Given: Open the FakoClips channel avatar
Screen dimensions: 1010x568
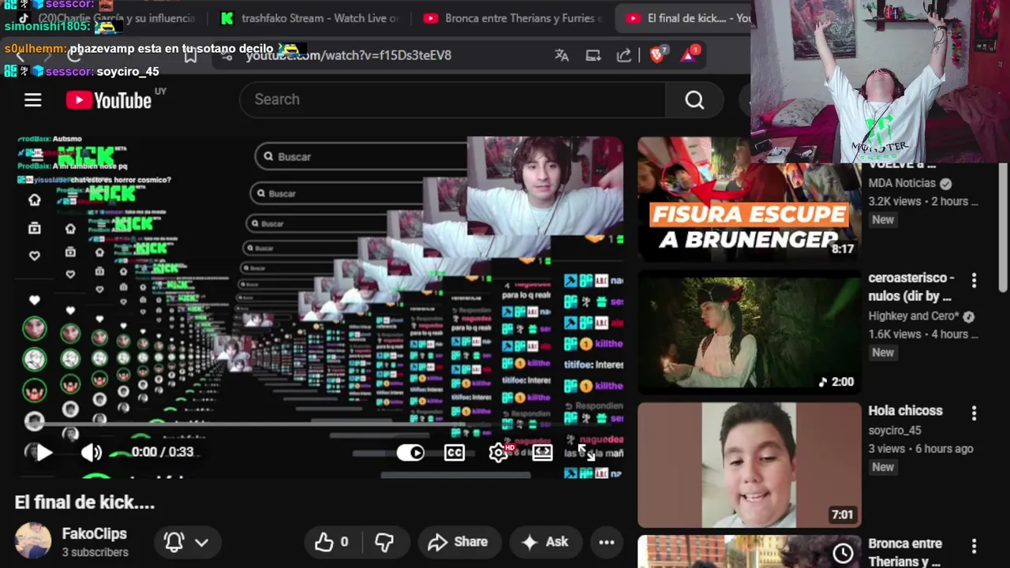Looking at the screenshot, I should coord(33,541).
